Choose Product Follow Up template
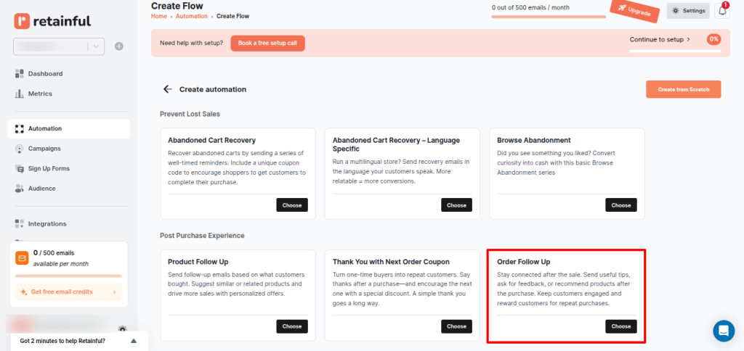The height and width of the screenshot is (351, 744). (292, 326)
